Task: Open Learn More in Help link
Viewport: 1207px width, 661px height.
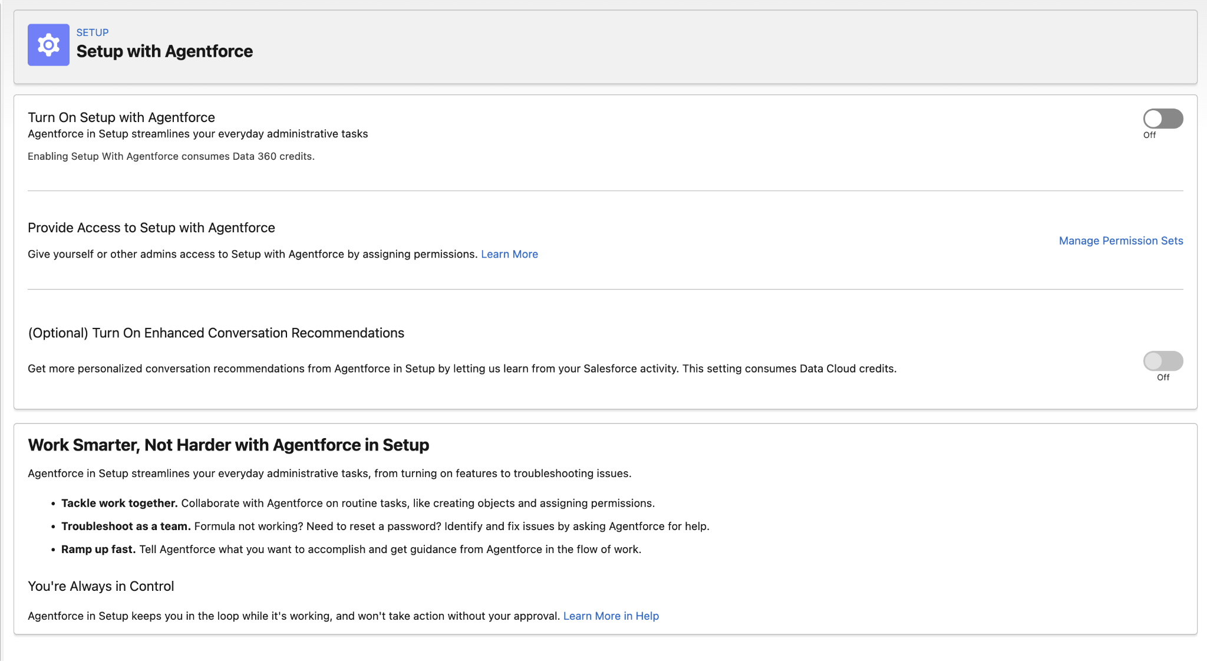Action: pyautogui.click(x=611, y=616)
